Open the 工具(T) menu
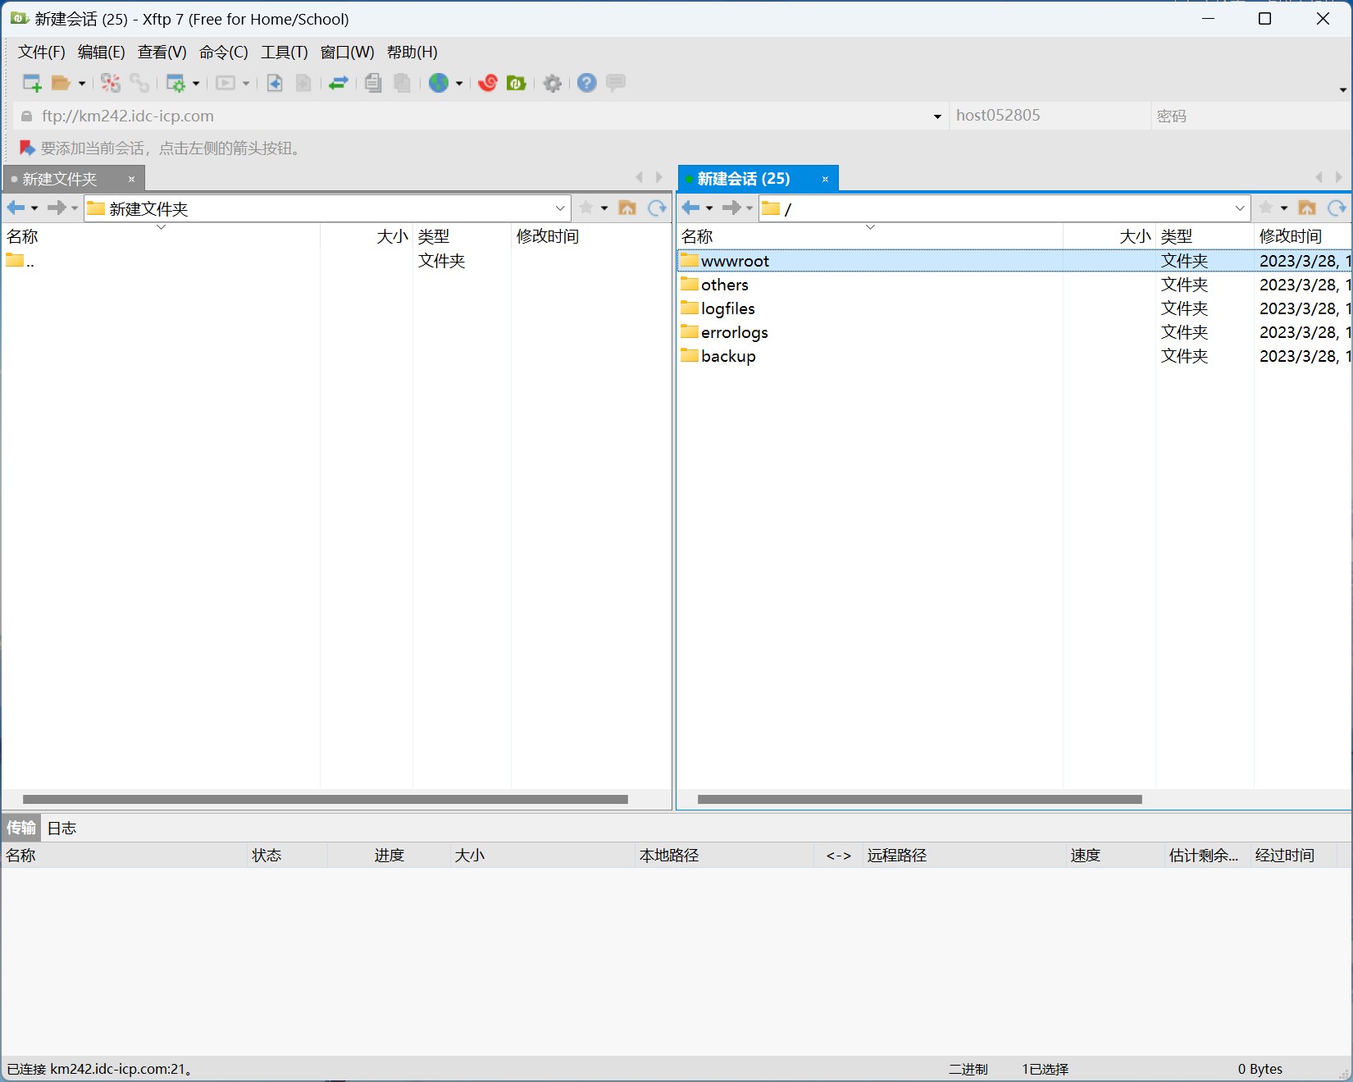Screen dimensions: 1353x1082 point(284,53)
